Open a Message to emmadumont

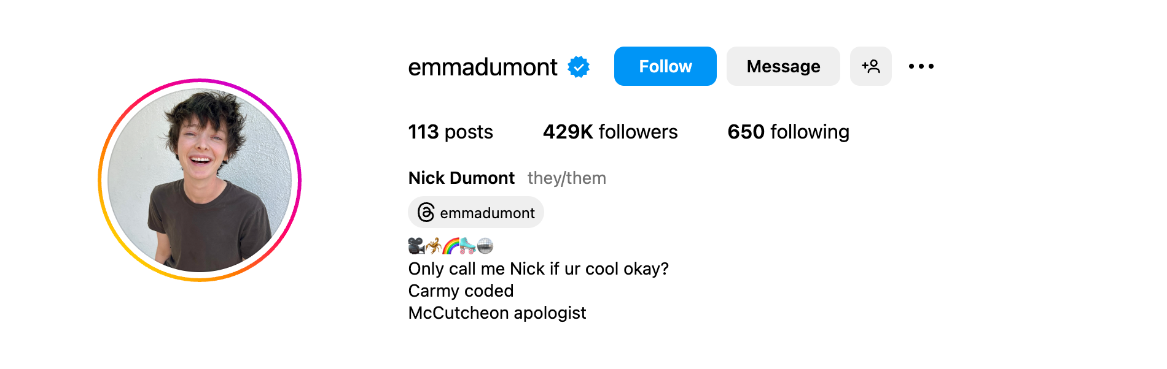tap(783, 66)
